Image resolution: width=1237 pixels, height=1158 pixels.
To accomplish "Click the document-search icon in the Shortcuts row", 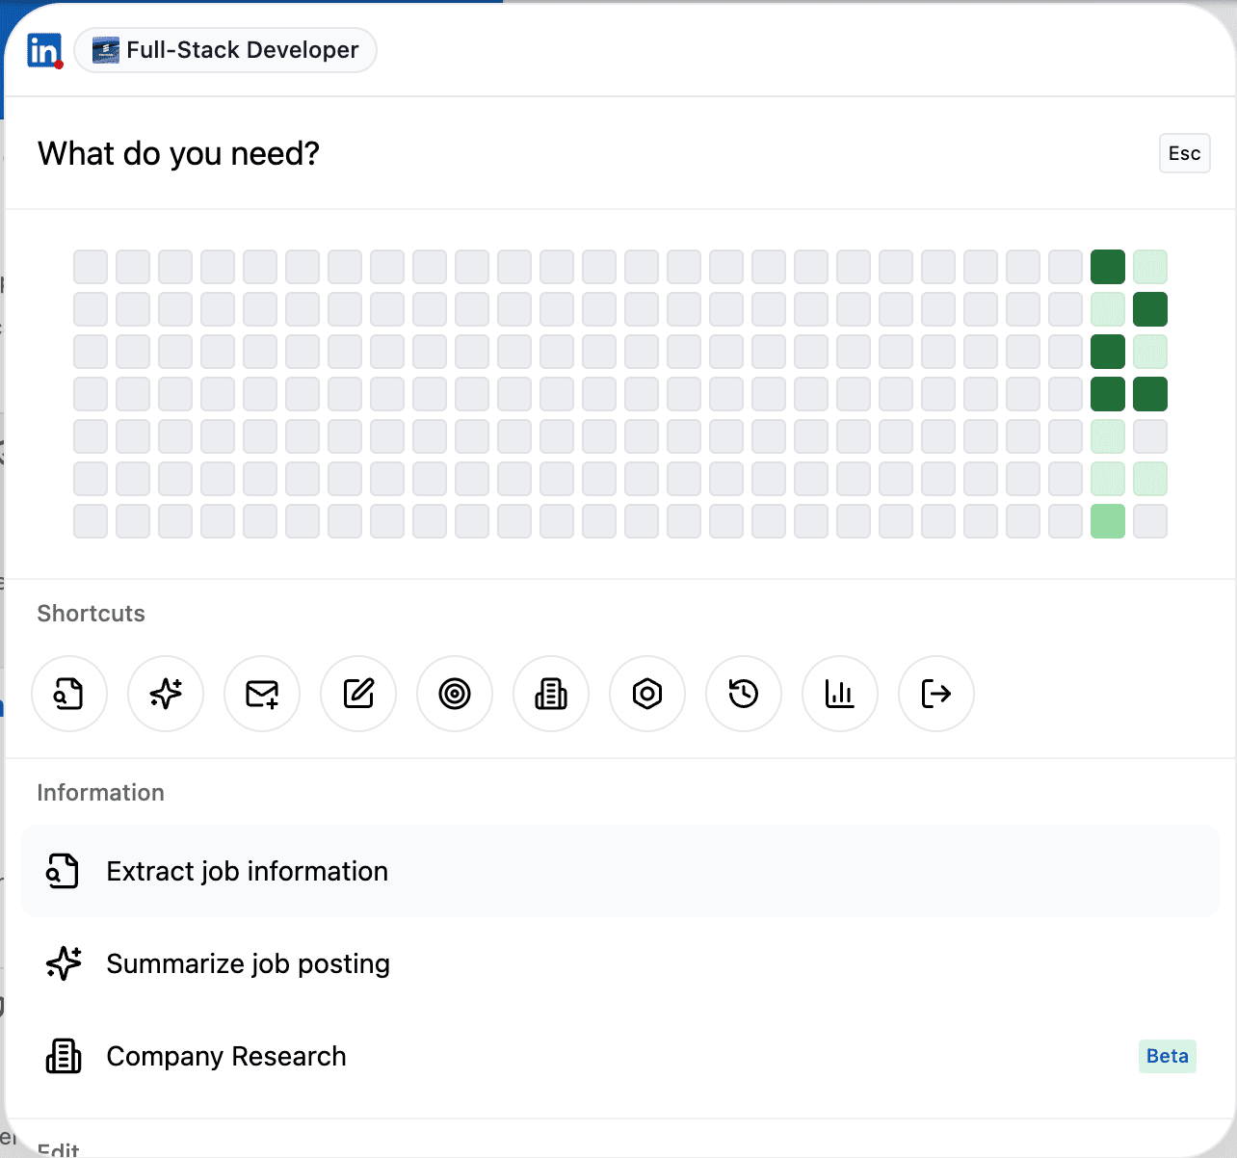I will [69, 694].
